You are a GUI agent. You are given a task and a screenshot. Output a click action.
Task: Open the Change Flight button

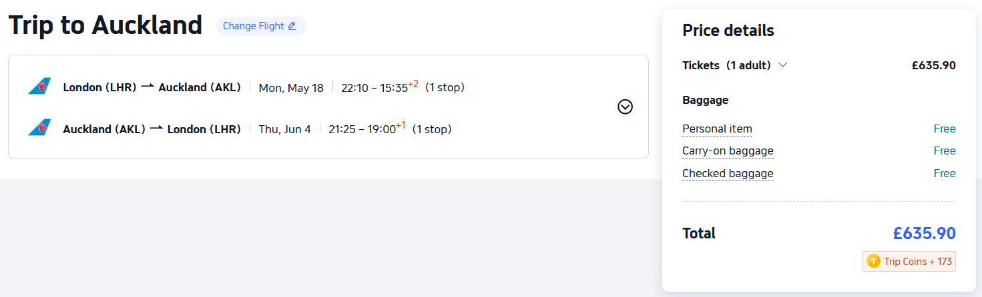coord(260,26)
